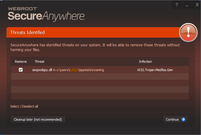Click the blue arrow icon beside Continue
This screenshot has width=201, height=135.
click(x=183, y=119)
